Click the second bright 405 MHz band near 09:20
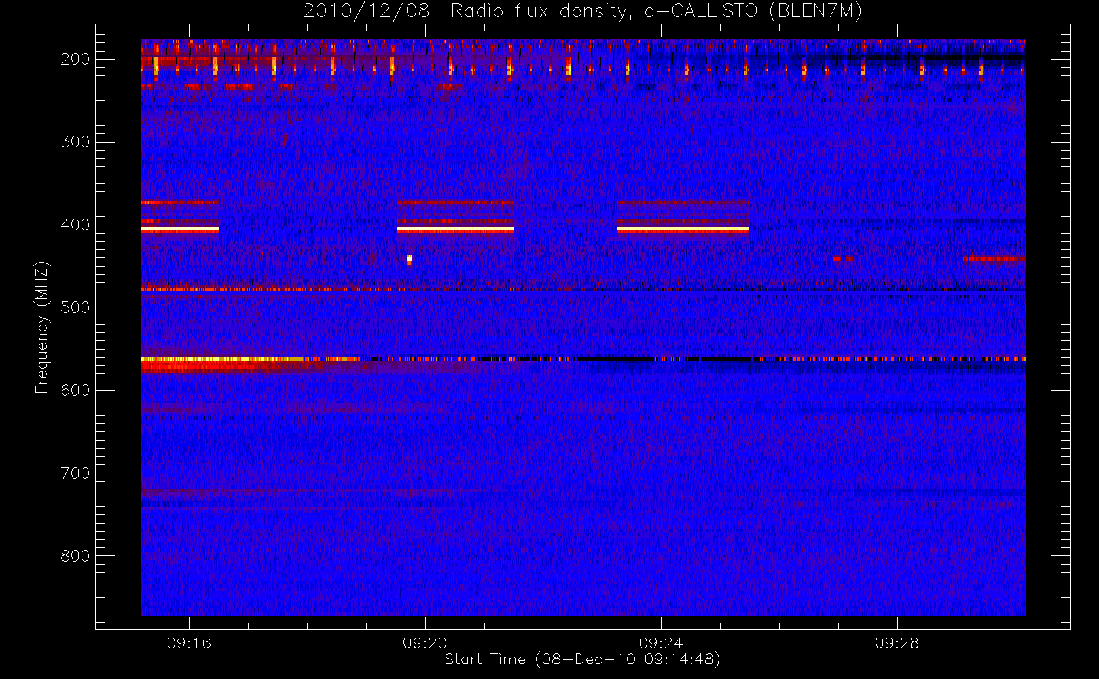 pos(455,230)
